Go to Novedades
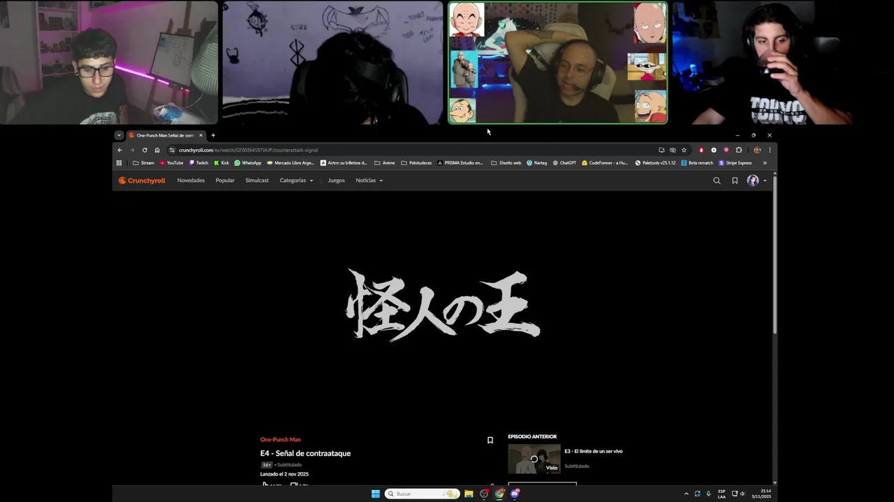The height and width of the screenshot is (502, 894). click(x=191, y=181)
